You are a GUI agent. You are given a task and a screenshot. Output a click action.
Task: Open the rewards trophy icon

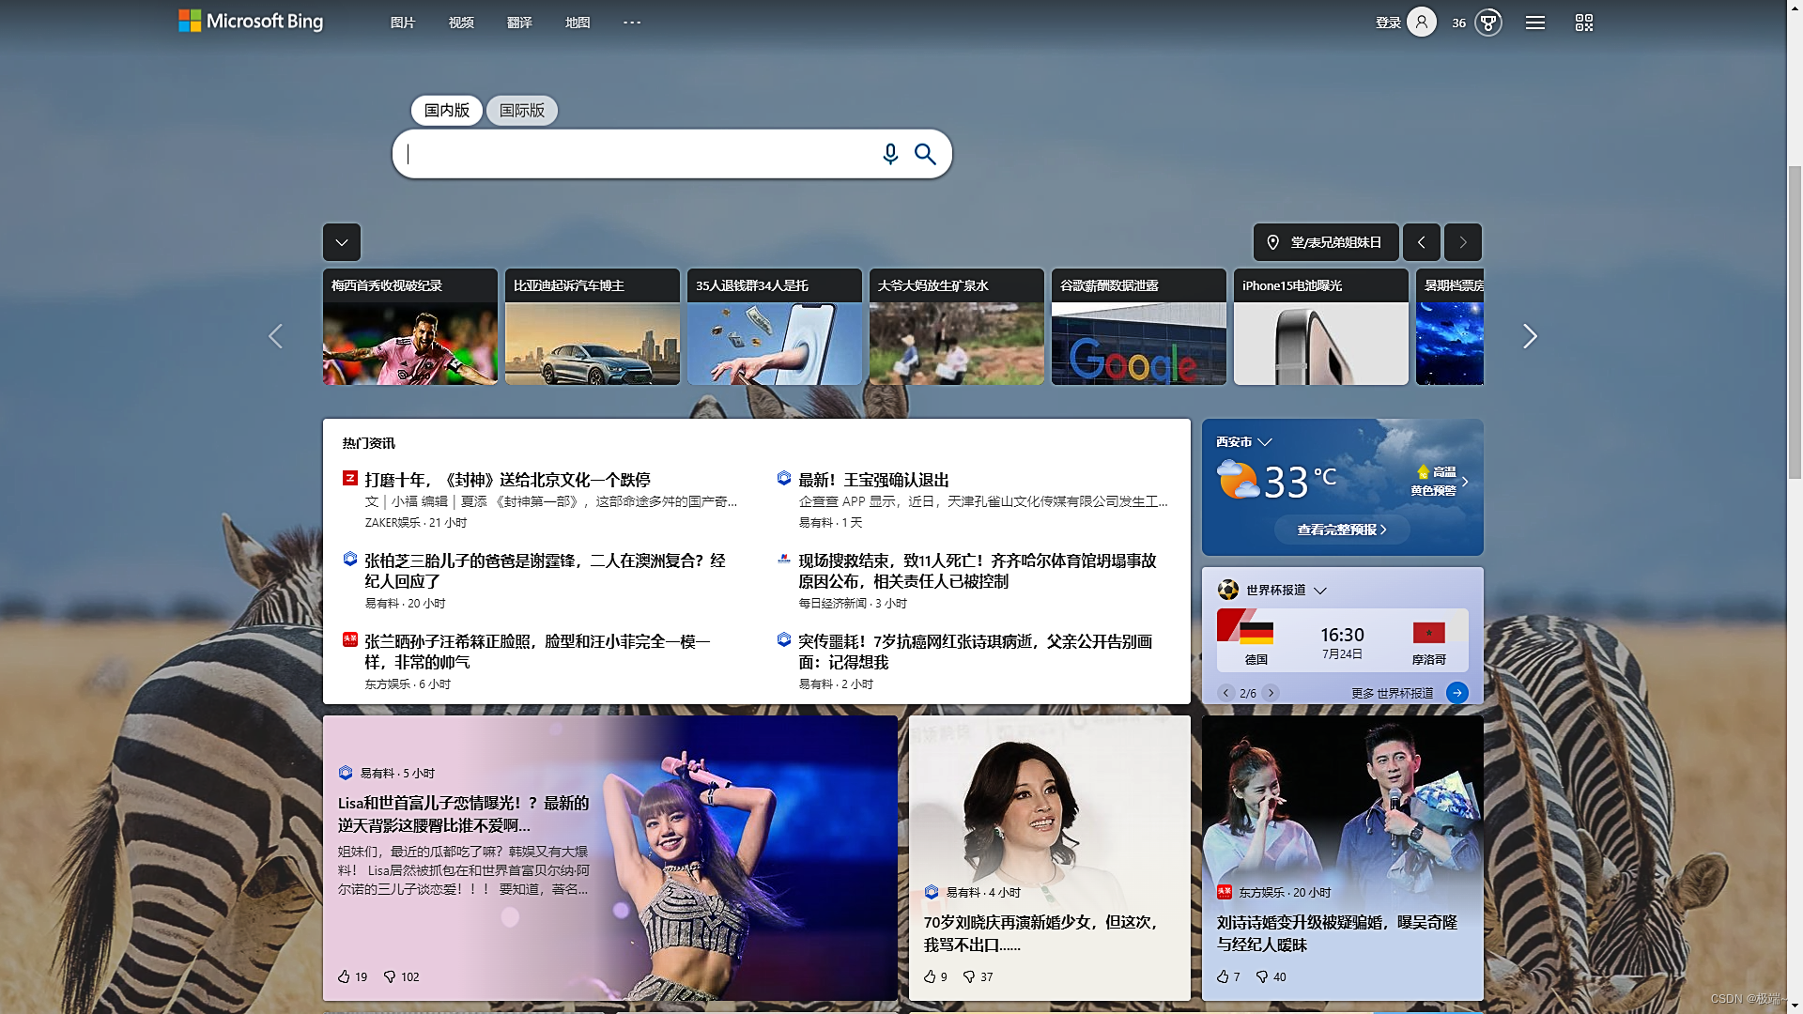tap(1488, 23)
